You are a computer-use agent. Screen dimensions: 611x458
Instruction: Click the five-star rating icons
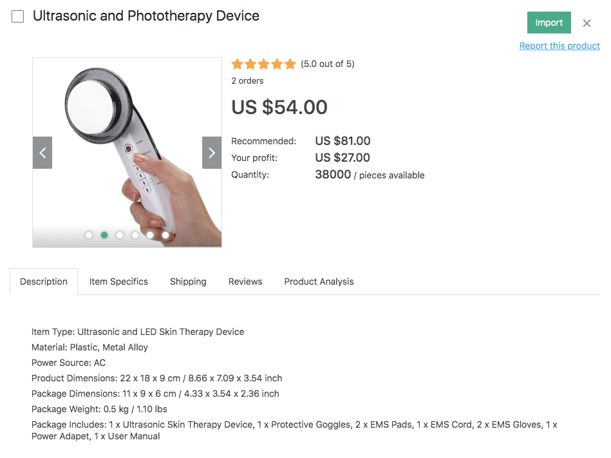pos(263,64)
